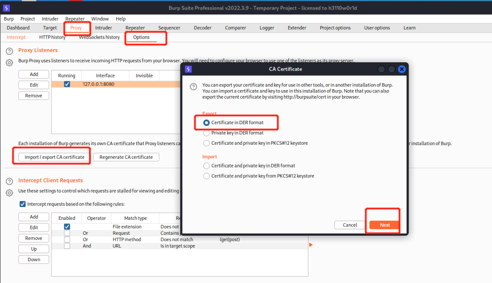Enable the second intercept rule's checkbox

click(67, 232)
